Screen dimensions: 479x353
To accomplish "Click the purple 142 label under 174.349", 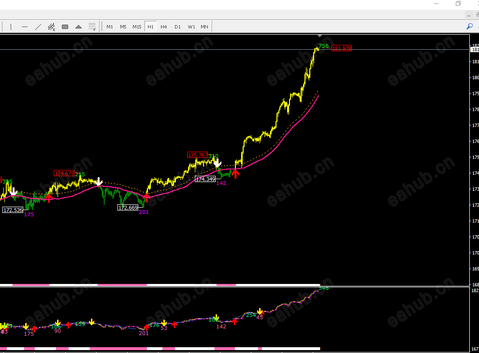I will pyautogui.click(x=221, y=183).
